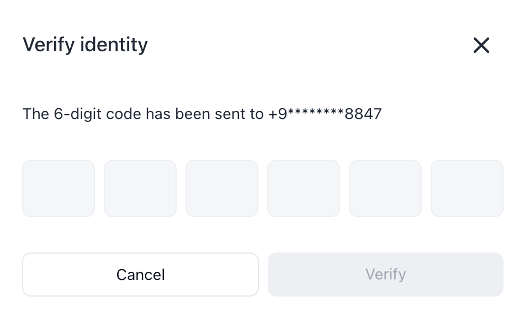
Task: Click the word "identity" in the heading
Action: [114, 45]
